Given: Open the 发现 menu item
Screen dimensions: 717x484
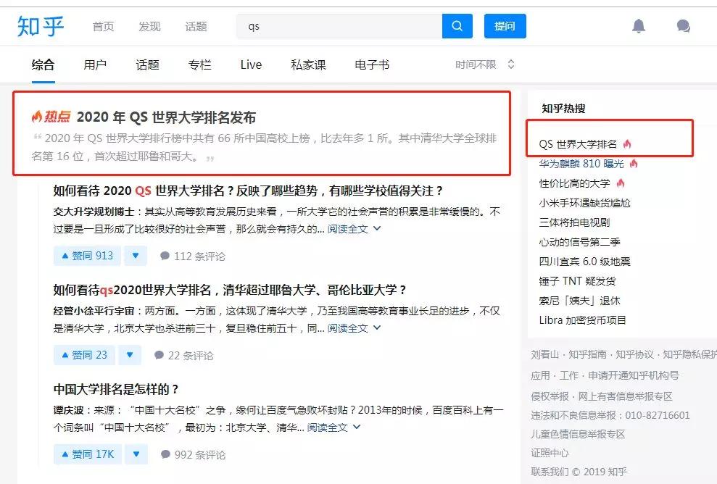Looking at the screenshot, I should pos(149,26).
